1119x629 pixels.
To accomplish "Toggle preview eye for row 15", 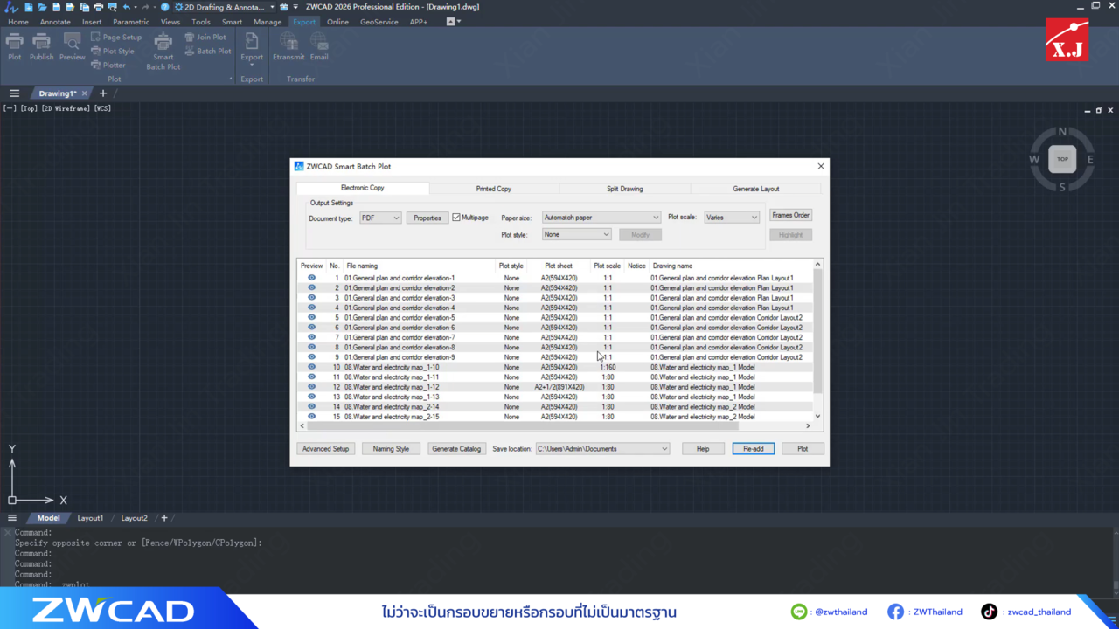I will (311, 417).
